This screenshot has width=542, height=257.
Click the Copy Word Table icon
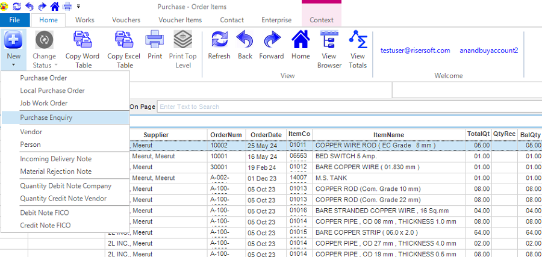coord(83,40)
